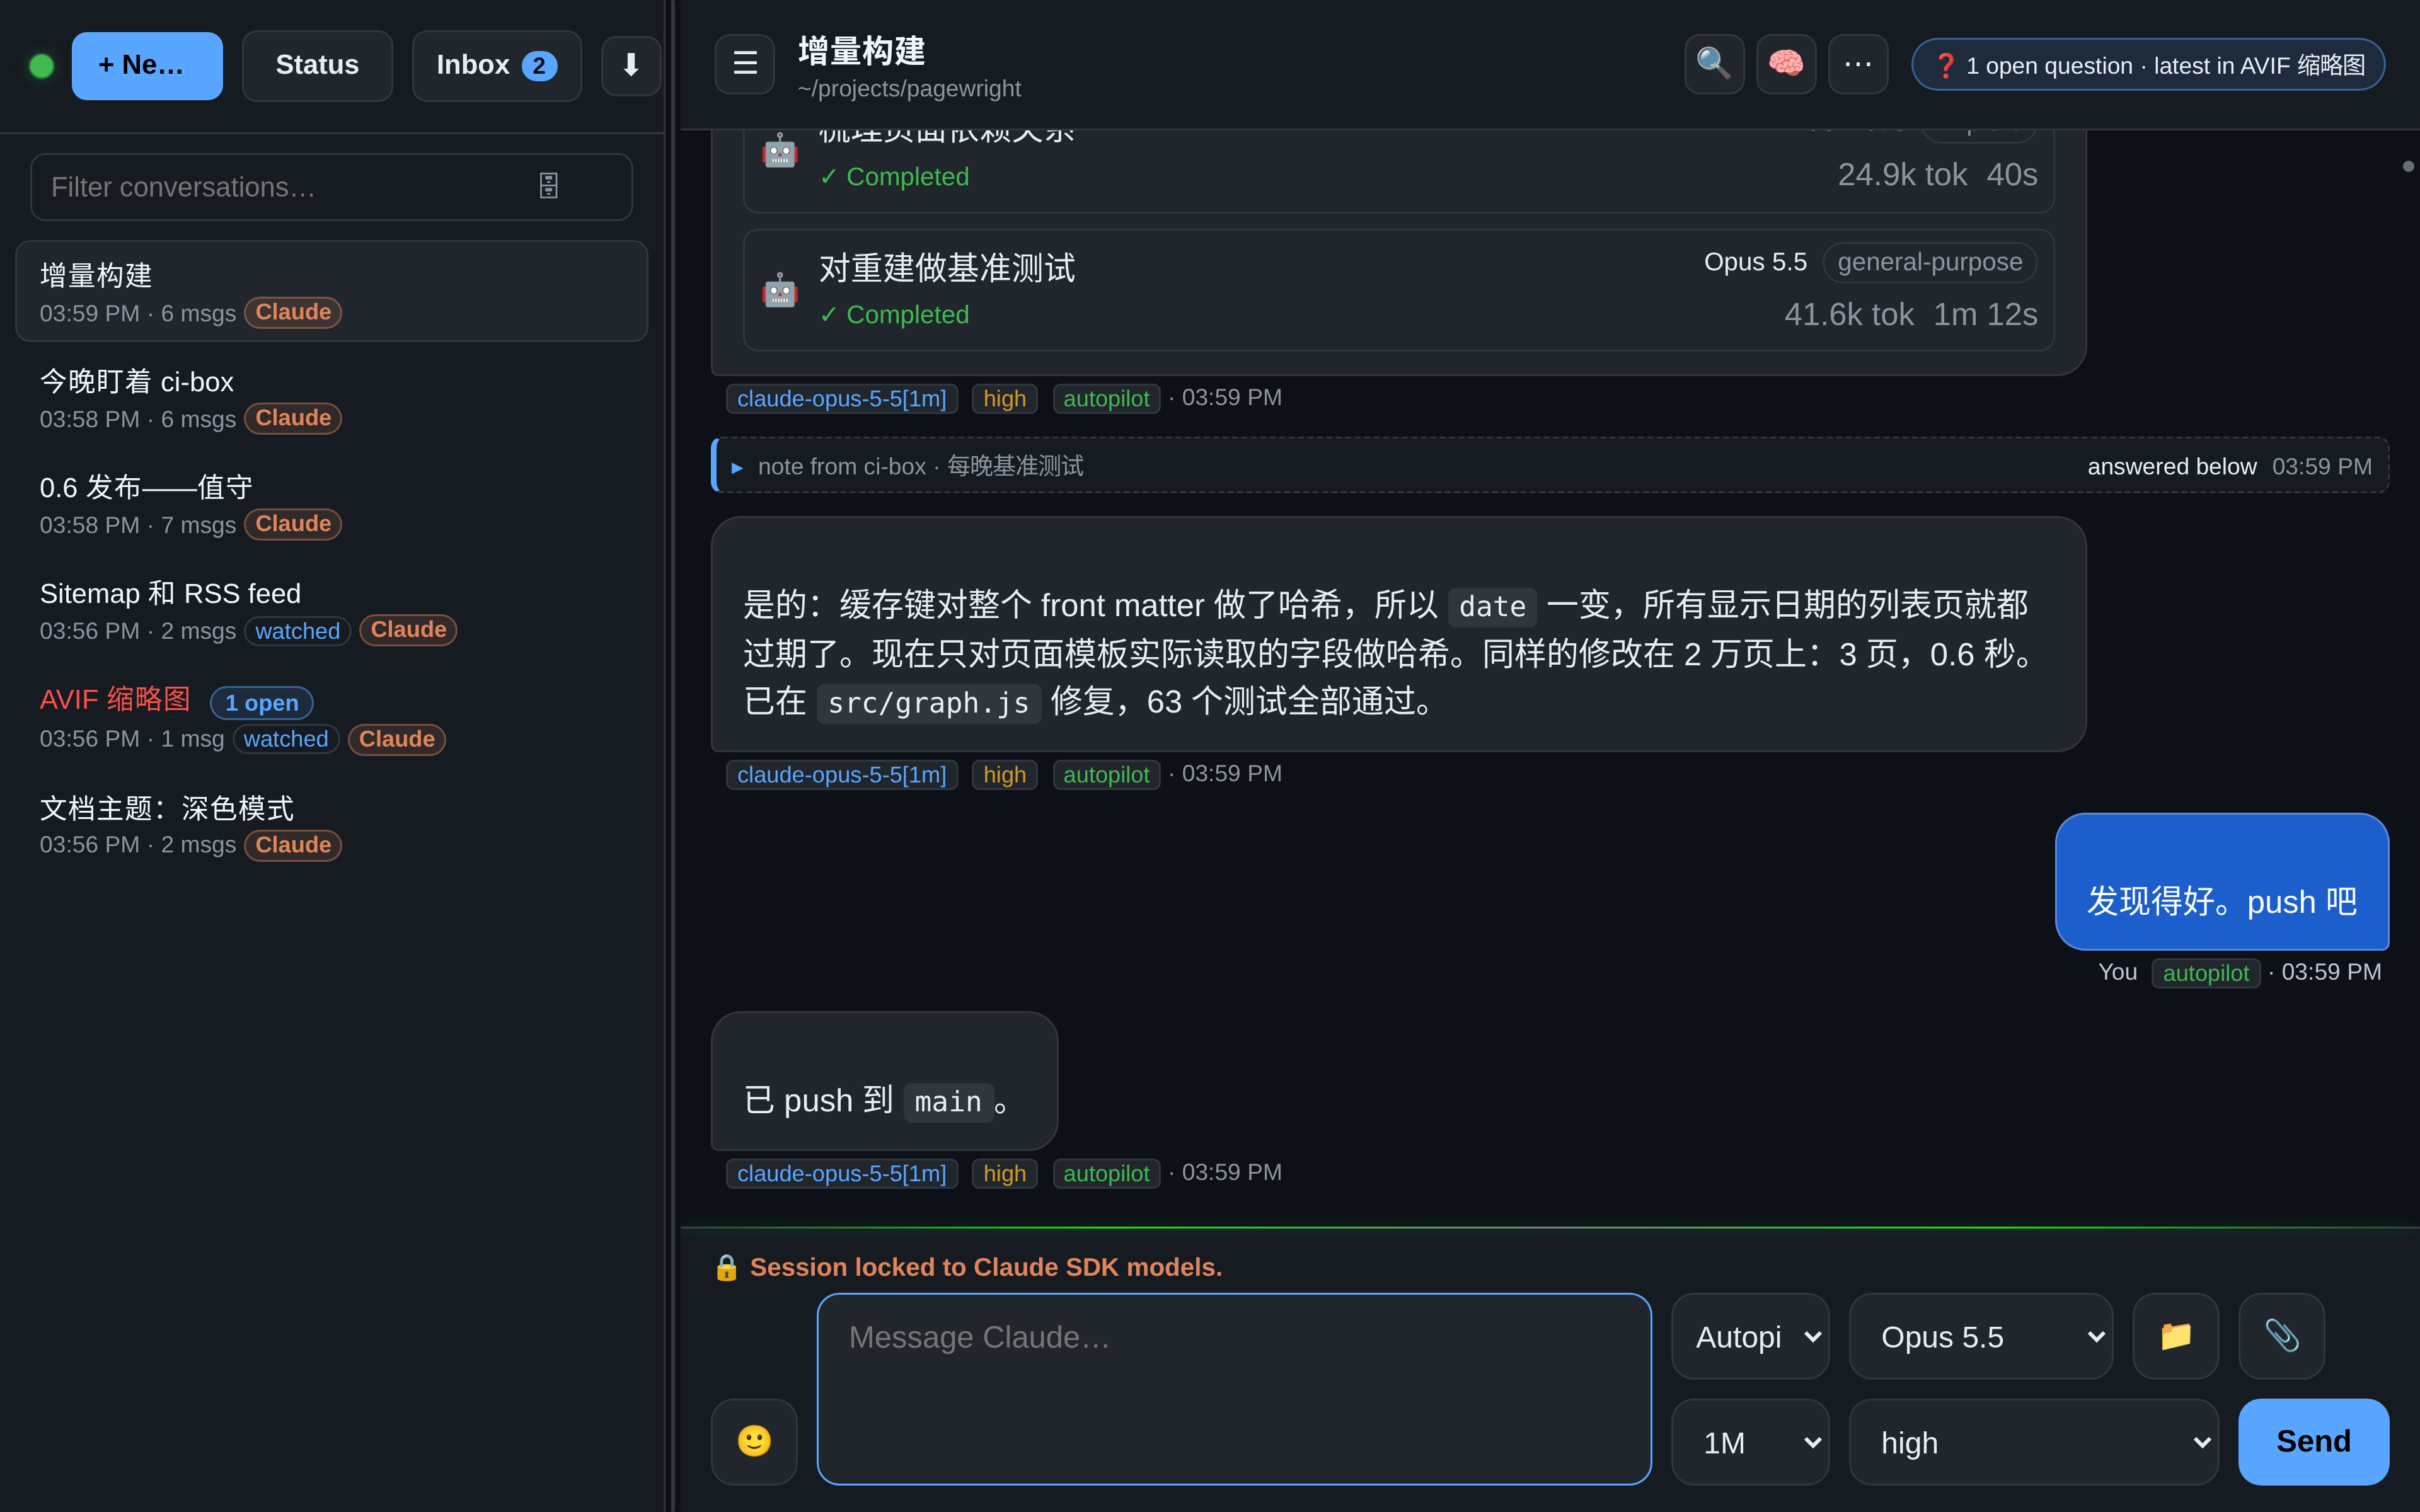
Task: Open the 文档主题：深色模式 conversation
Action: (x=332, y=824)
